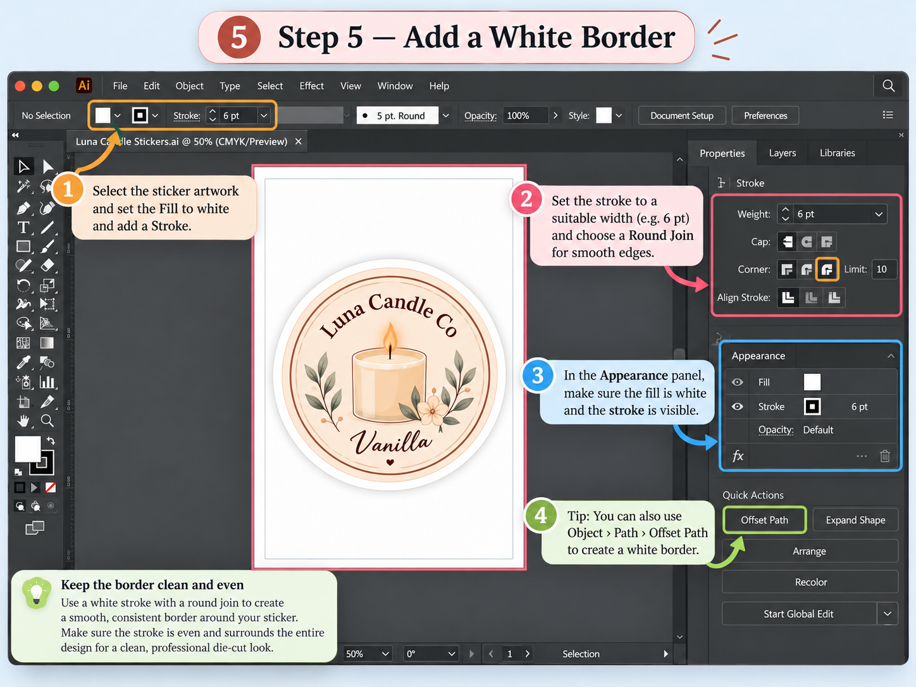The width and height of the screenshot is (916, 687).
Task: Align stroke to outside
Action: click(834, 297)
